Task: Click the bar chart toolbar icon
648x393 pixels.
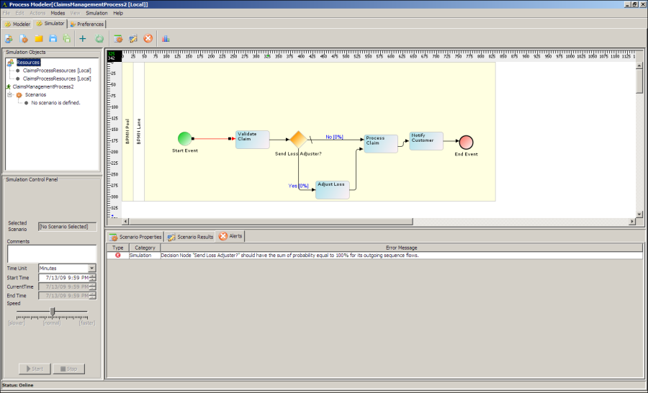Action: click(166, 38)
